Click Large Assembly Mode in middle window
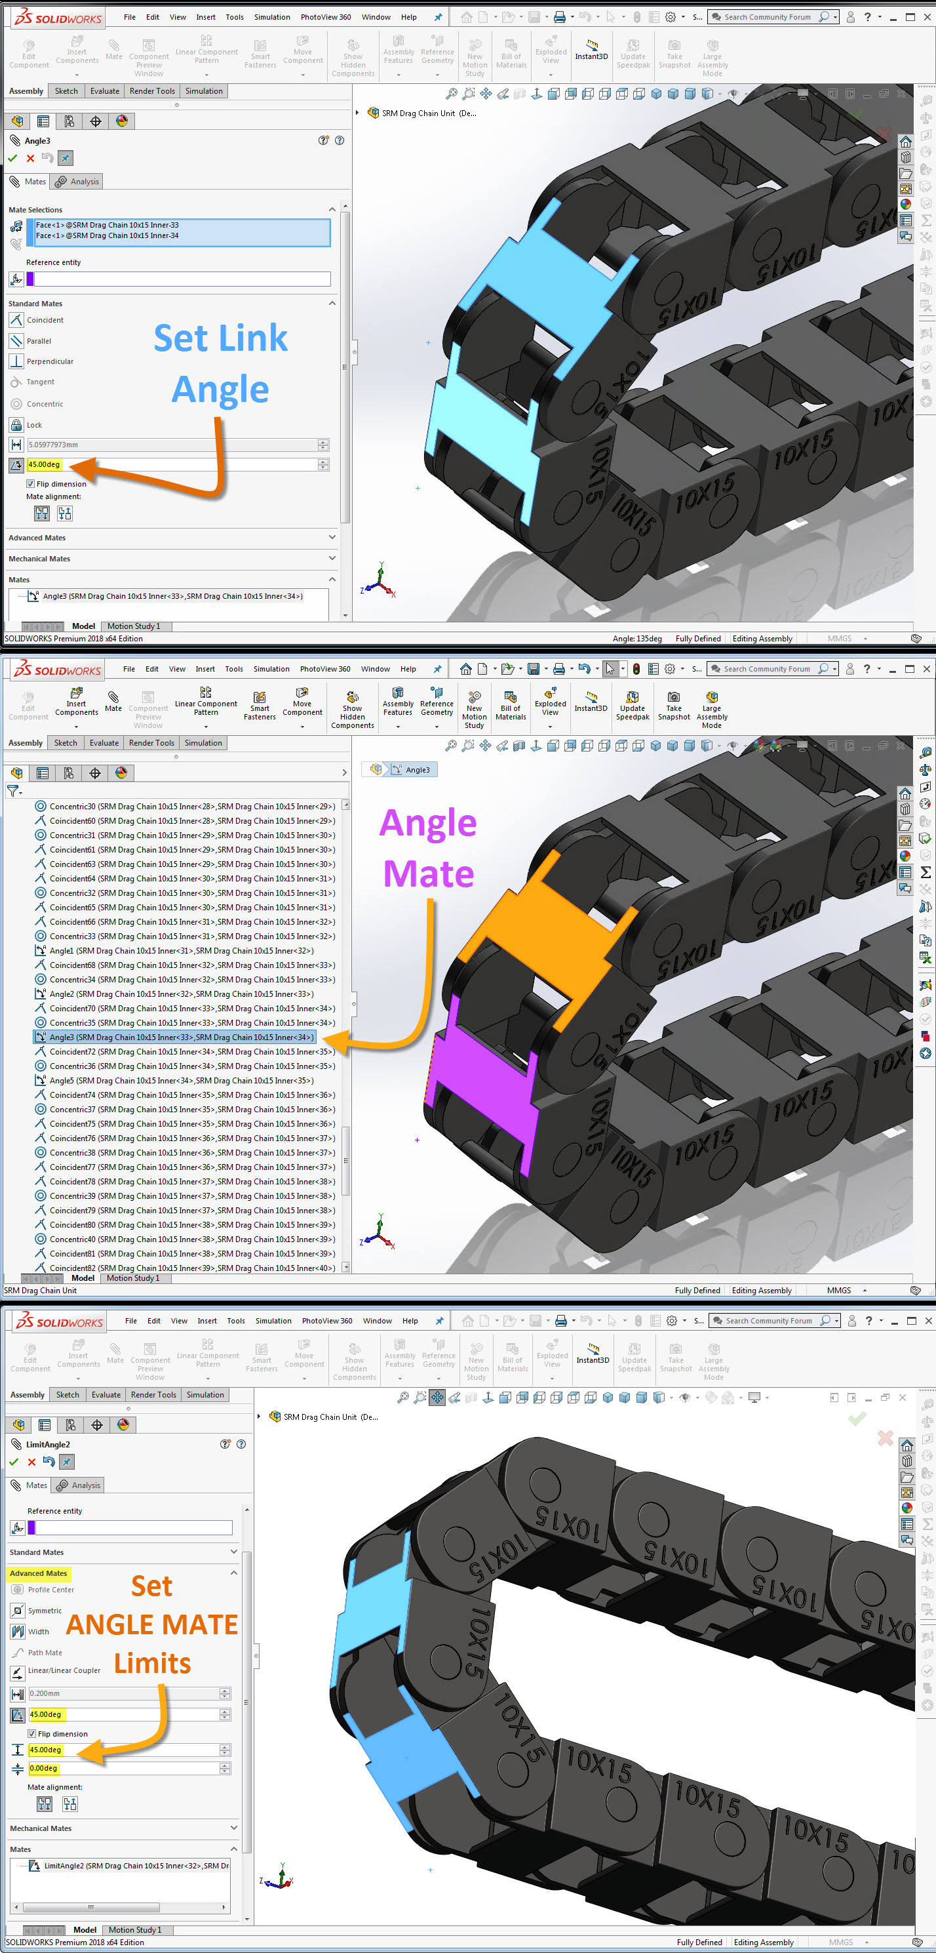Image resolution: width=936 pixels, height=1953 pixels. point(712,710)
